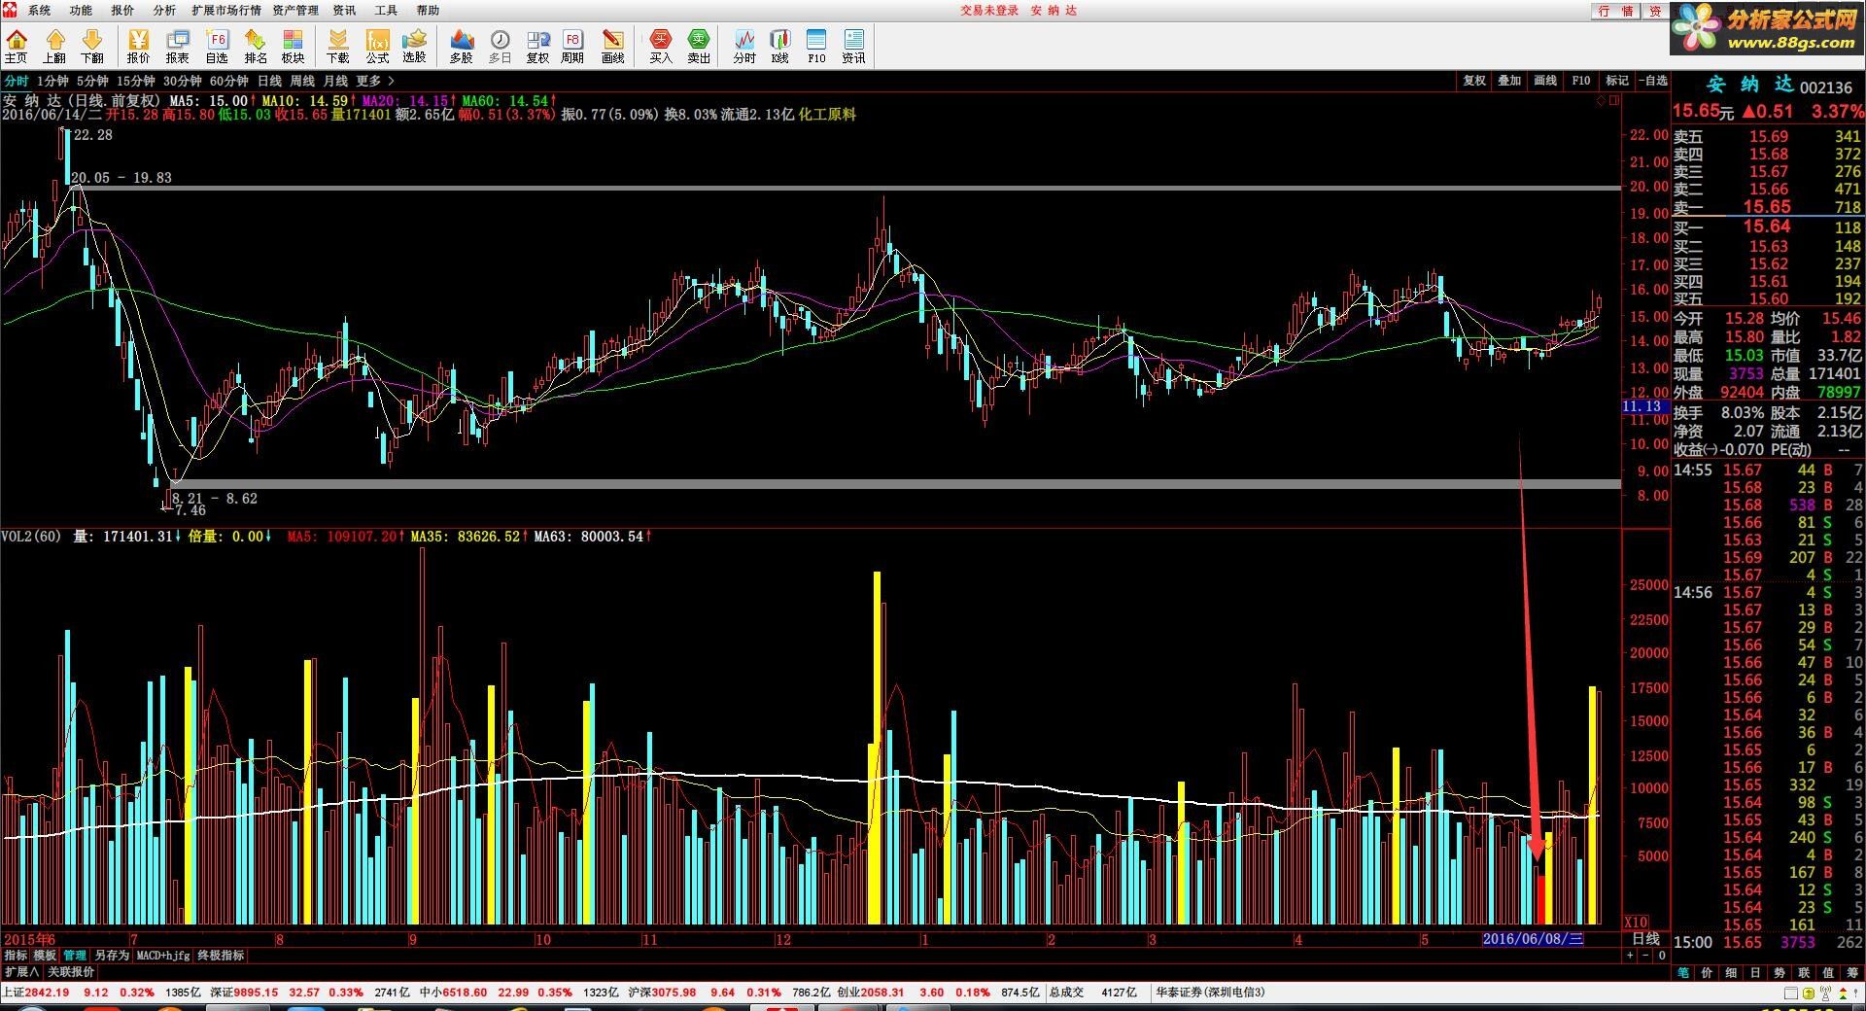
Task: Select the 30分钟 period tab
Action: coord(182,81)
